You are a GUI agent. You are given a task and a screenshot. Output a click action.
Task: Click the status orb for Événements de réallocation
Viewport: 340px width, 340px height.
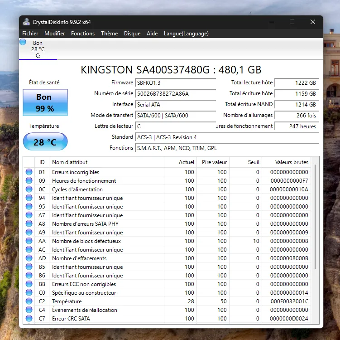[29, 310]
